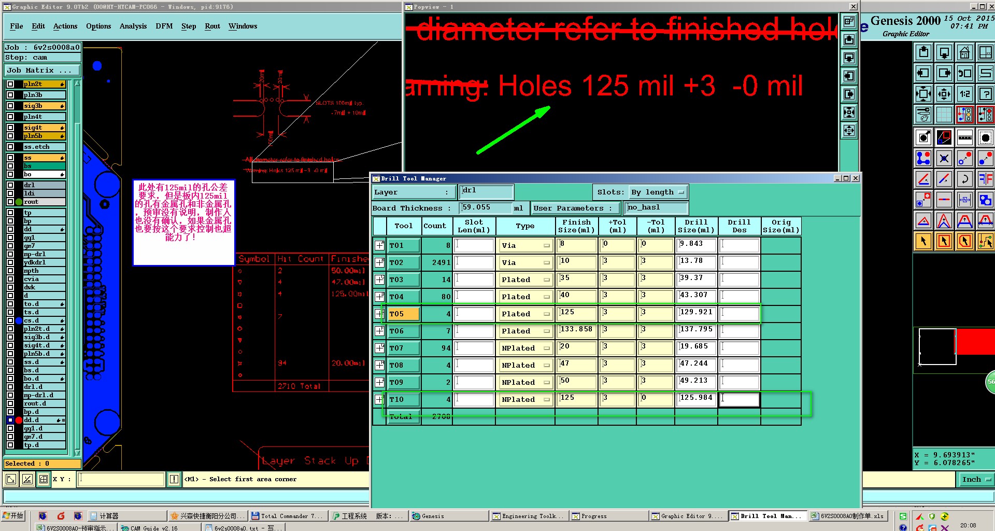Click the T05 tool button
The width and height of the screenshot is (995, 531).
[x=403, y=314]
